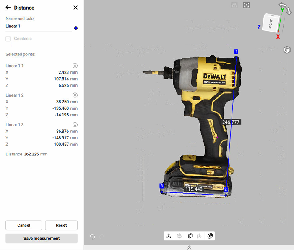Rotate view with the clockwise arrow
This screenshot has height=250, width=294.
(x=289, y=11)
